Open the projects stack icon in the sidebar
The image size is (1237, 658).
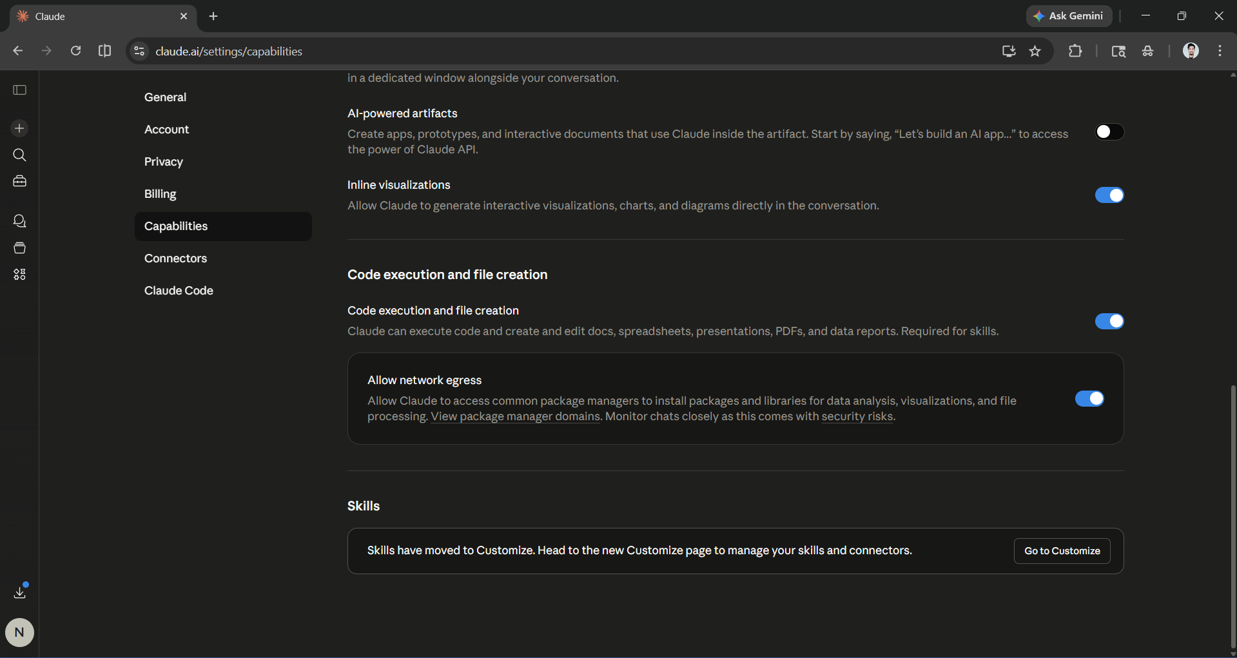pyautogui.click(x=20, y=248)
